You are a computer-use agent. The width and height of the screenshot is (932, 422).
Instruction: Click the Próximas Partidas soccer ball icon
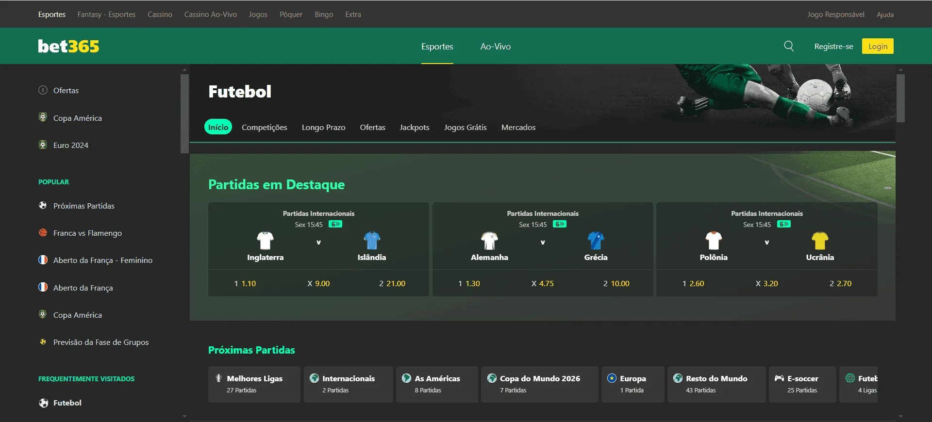[43, 205]
